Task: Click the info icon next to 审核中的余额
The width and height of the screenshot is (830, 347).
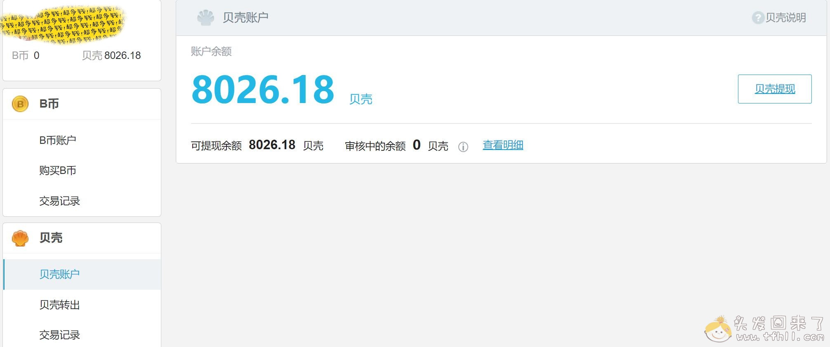Action: pyautogui.click(x=463, y=147)
